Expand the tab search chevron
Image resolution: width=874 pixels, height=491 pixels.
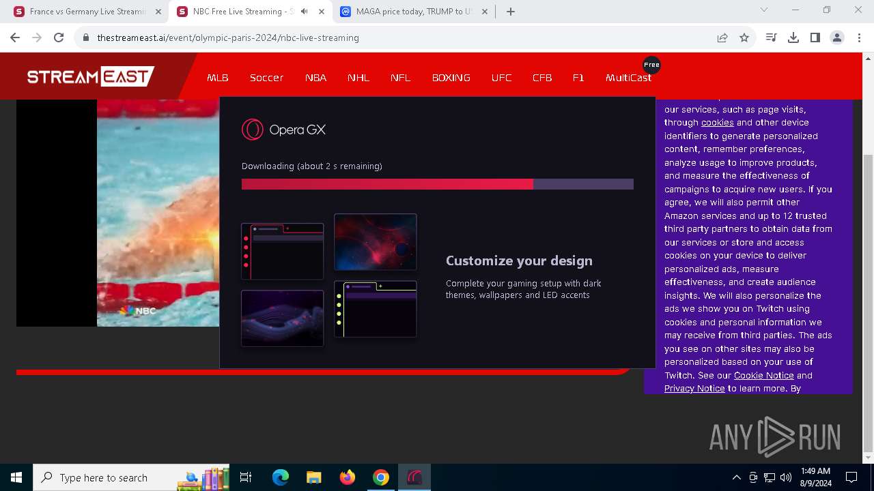[x=764, y=10]
